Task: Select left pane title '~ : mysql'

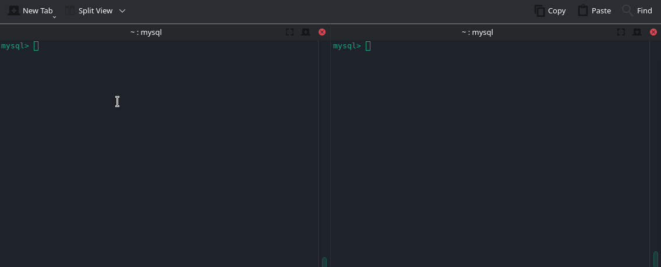Action: point(146,32)
